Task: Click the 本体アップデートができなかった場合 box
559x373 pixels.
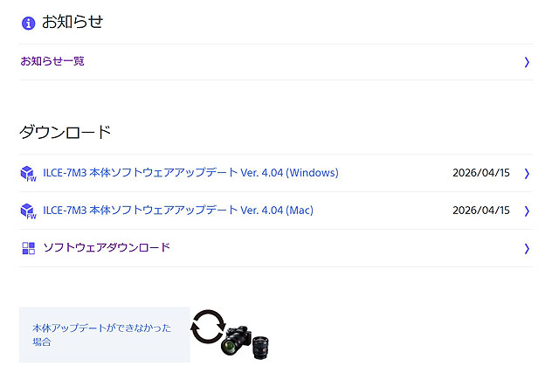Action: (x=104, y=335)
